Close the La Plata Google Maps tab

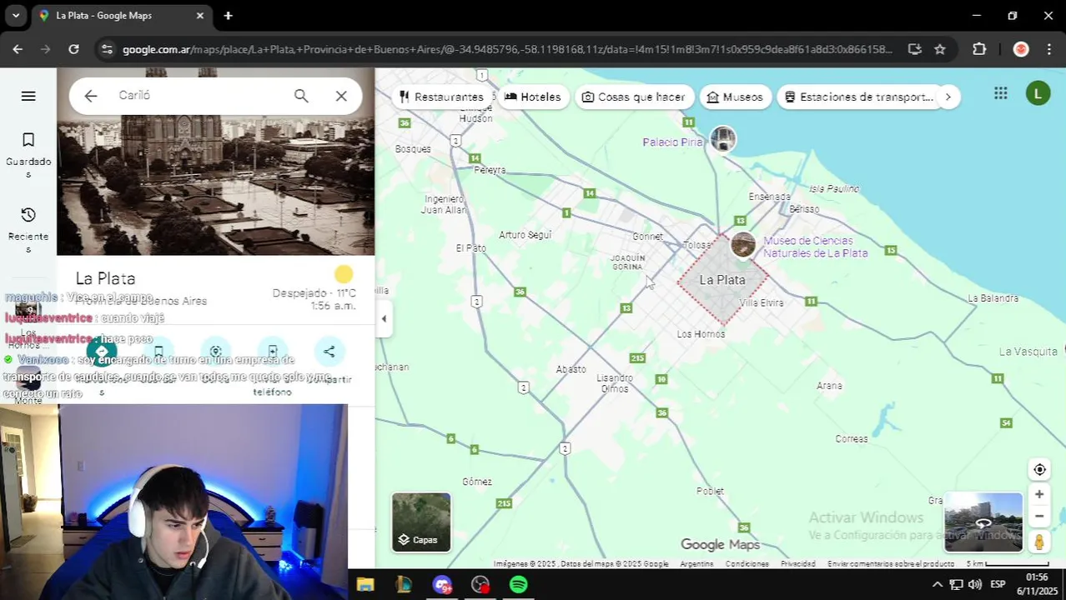[200, 15]
